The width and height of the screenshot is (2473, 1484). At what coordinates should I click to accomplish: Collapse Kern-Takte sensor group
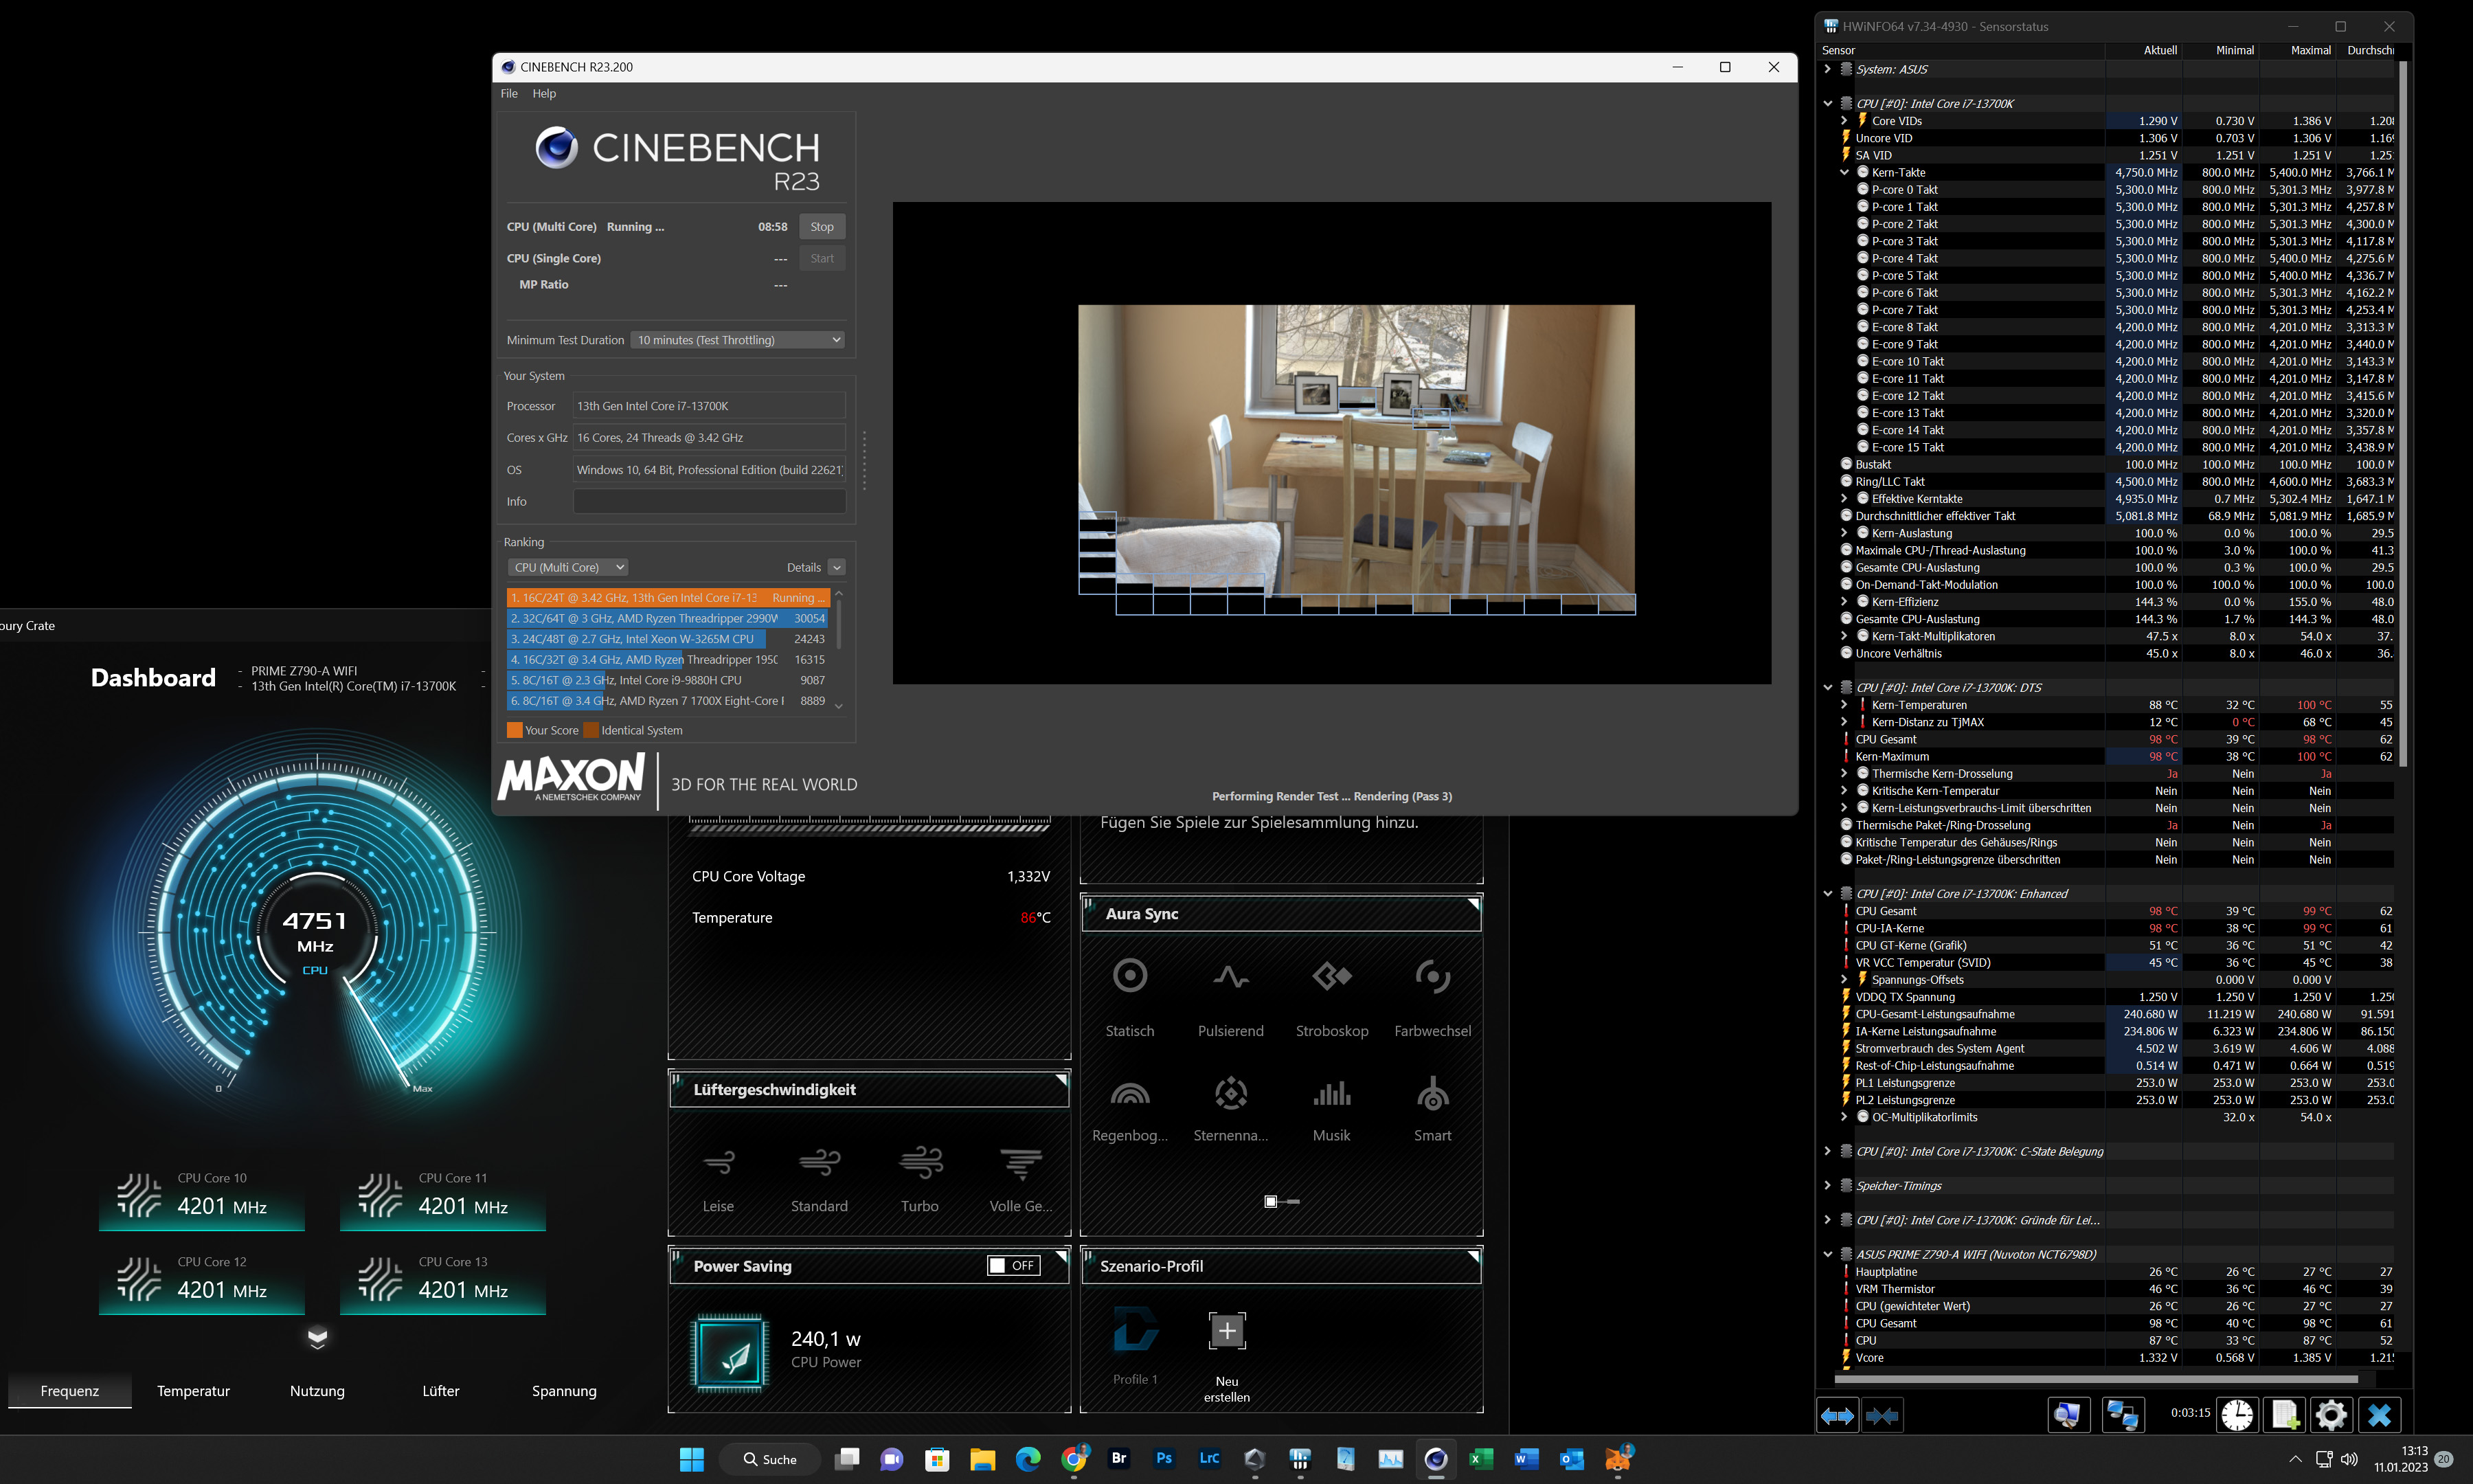tap(1844, 172)
